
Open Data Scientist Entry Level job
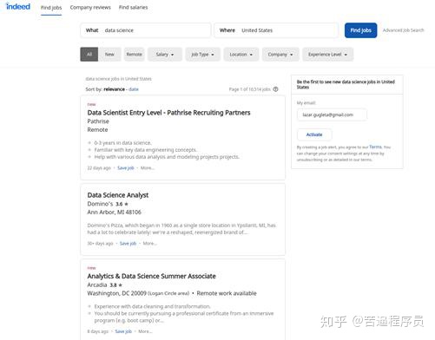click(x=168, y=113)
